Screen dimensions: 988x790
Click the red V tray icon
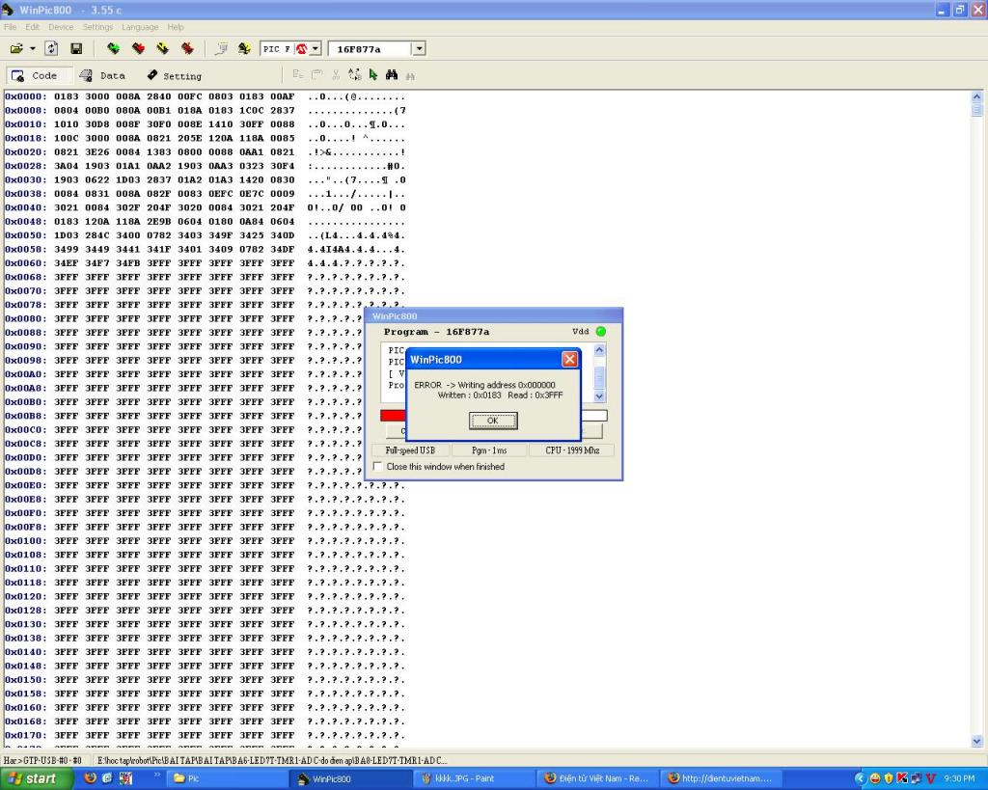[930, 778]
